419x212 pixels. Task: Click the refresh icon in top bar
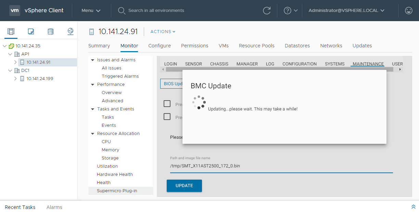(267, 11)
